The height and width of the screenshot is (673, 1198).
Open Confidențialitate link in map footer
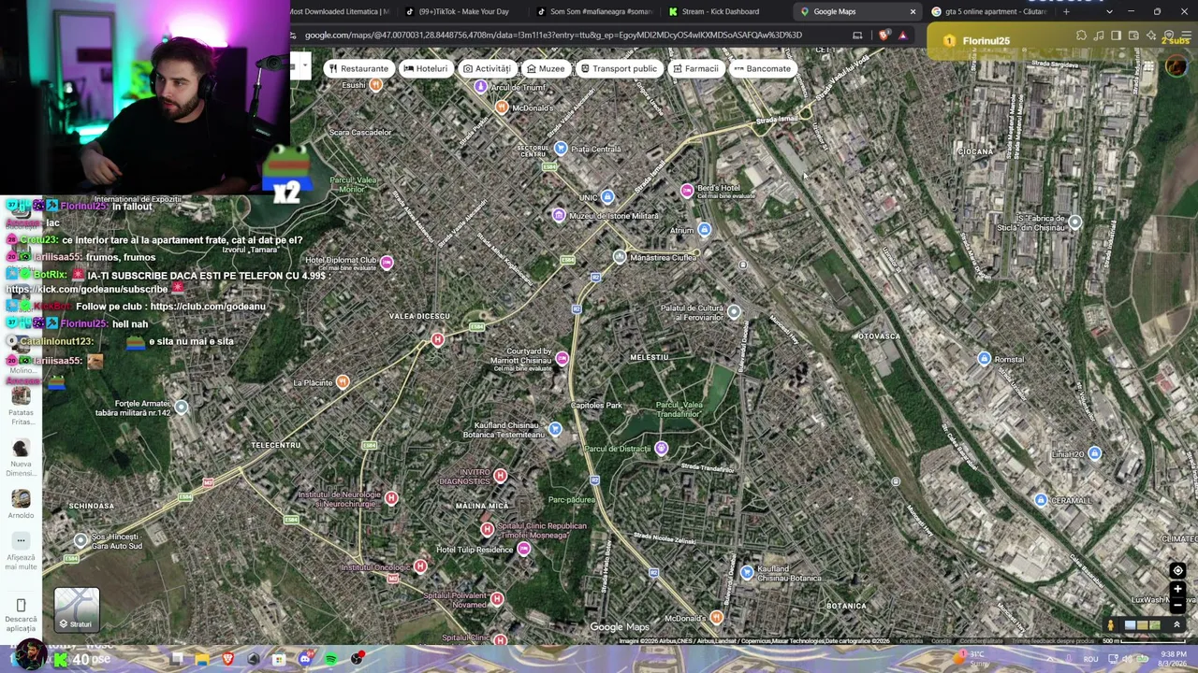[981, 641]
